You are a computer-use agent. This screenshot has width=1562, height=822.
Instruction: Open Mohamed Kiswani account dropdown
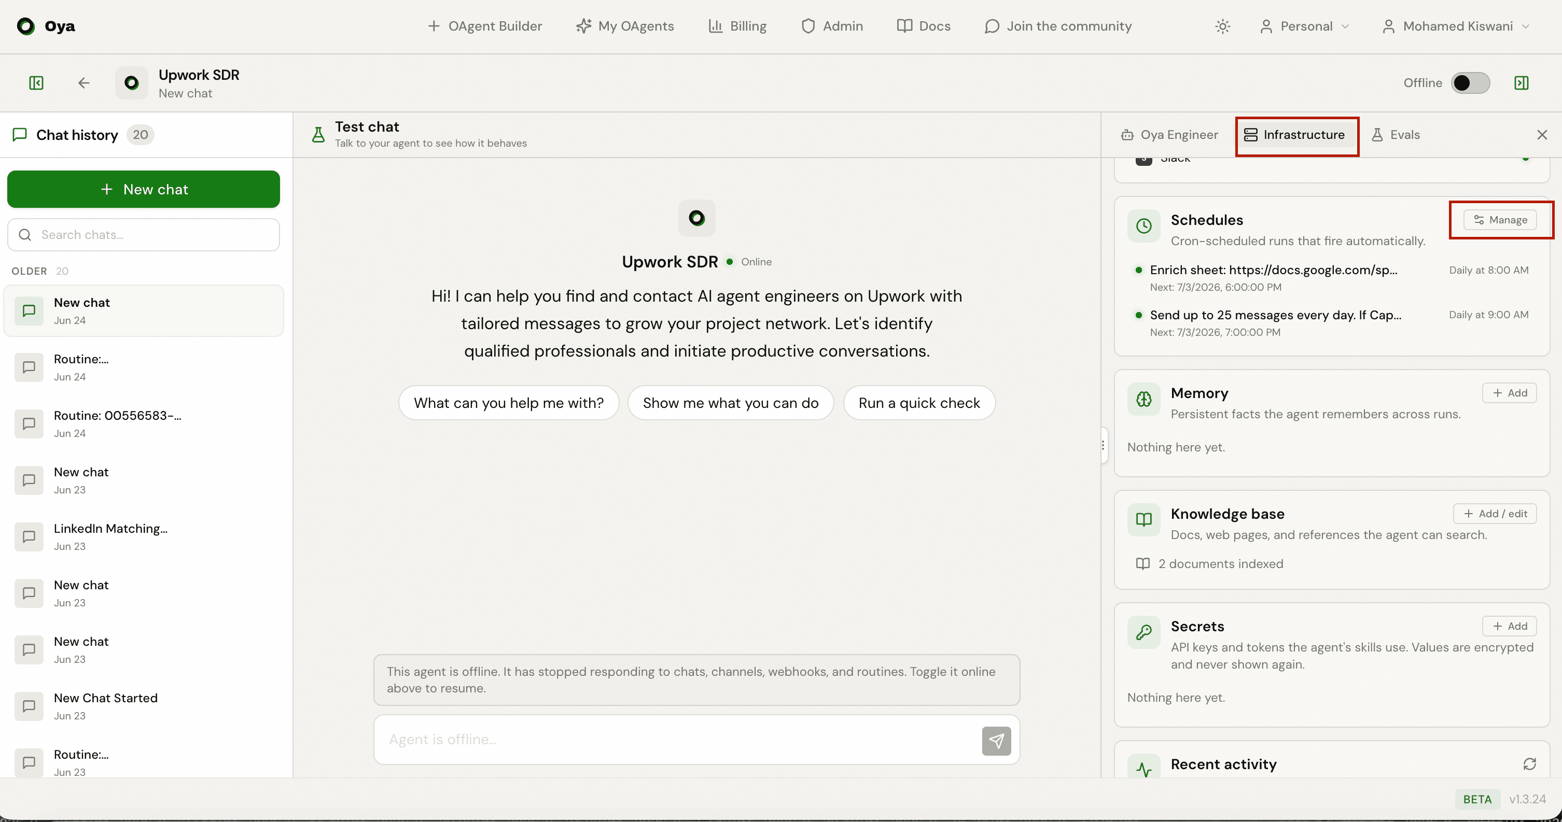pos(1456,26)
